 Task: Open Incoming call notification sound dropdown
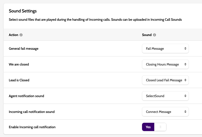tap(165, 112)
